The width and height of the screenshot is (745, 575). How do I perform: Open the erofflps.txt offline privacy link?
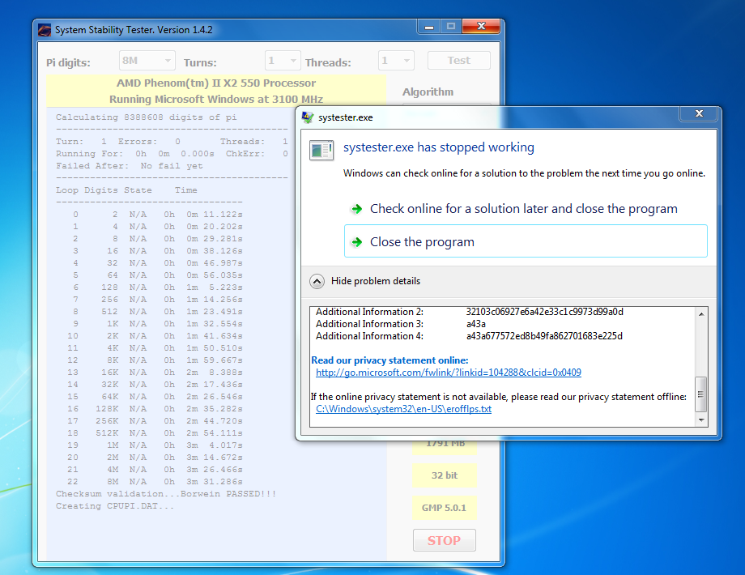point(403,409)
